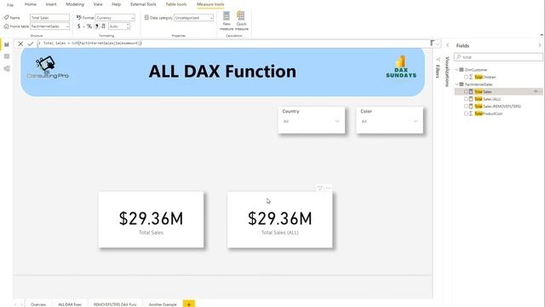This screenshot has width=545, height=307.
Task: Collapse the DimCustomer table
Action: pyautogui.click(x=456, y=70)
